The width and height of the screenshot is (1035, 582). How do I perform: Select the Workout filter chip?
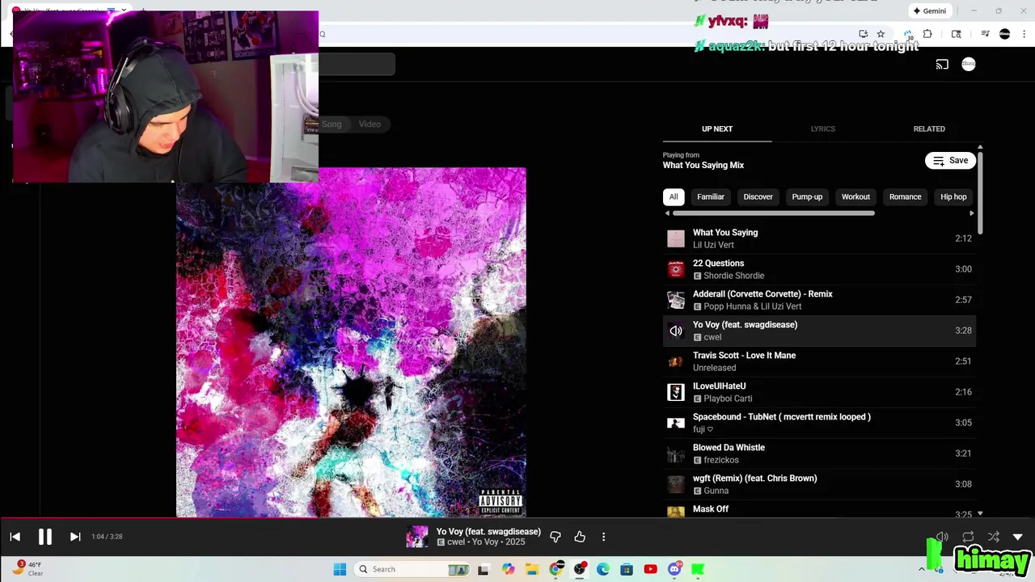click(x=855, y=196)
